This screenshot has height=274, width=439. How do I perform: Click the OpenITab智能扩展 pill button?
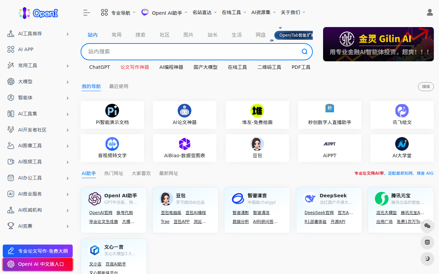coord(294,35)
